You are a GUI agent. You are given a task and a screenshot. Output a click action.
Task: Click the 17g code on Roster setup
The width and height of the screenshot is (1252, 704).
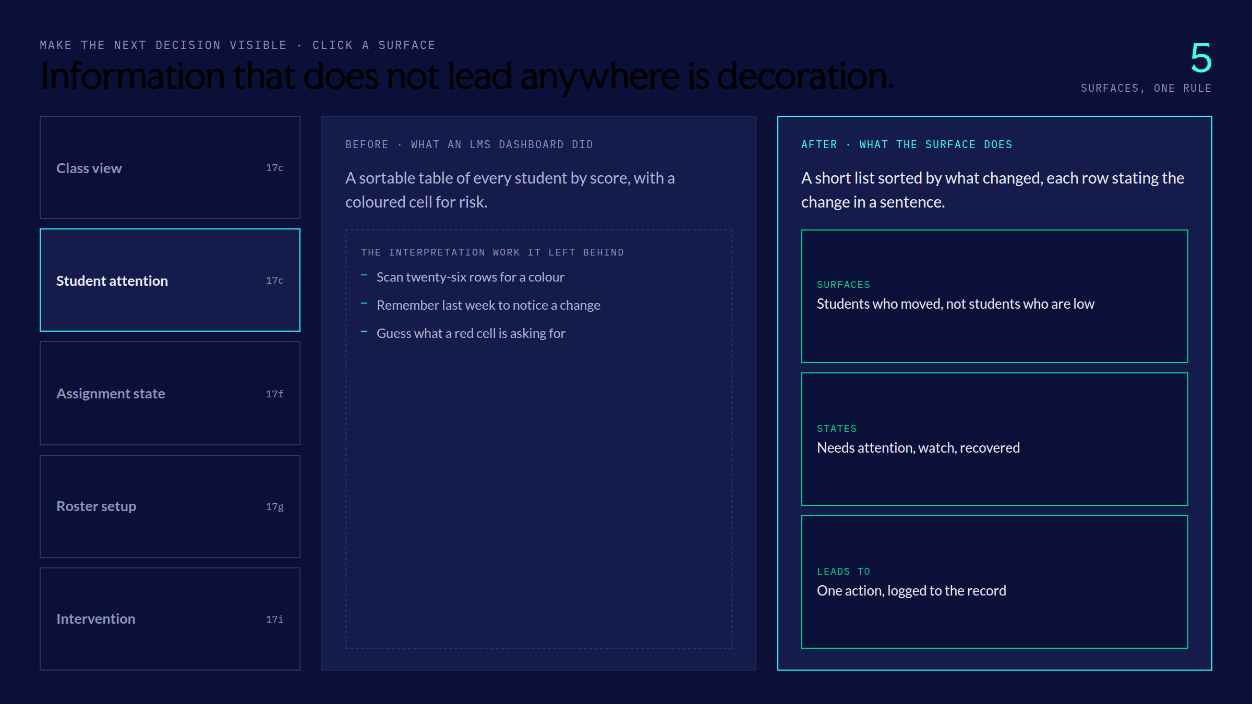tap(274, 507)
